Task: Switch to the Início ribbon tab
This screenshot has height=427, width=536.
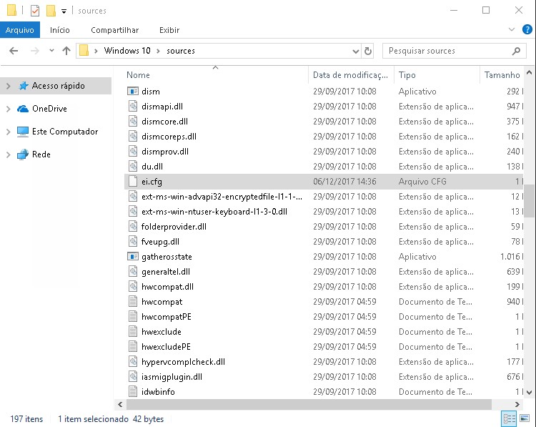Action: pyautogui.click(x=60, y=30)
